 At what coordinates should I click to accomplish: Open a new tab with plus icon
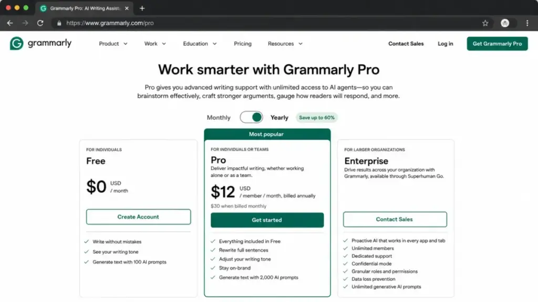pyautogui.click(x=142, y=8)
